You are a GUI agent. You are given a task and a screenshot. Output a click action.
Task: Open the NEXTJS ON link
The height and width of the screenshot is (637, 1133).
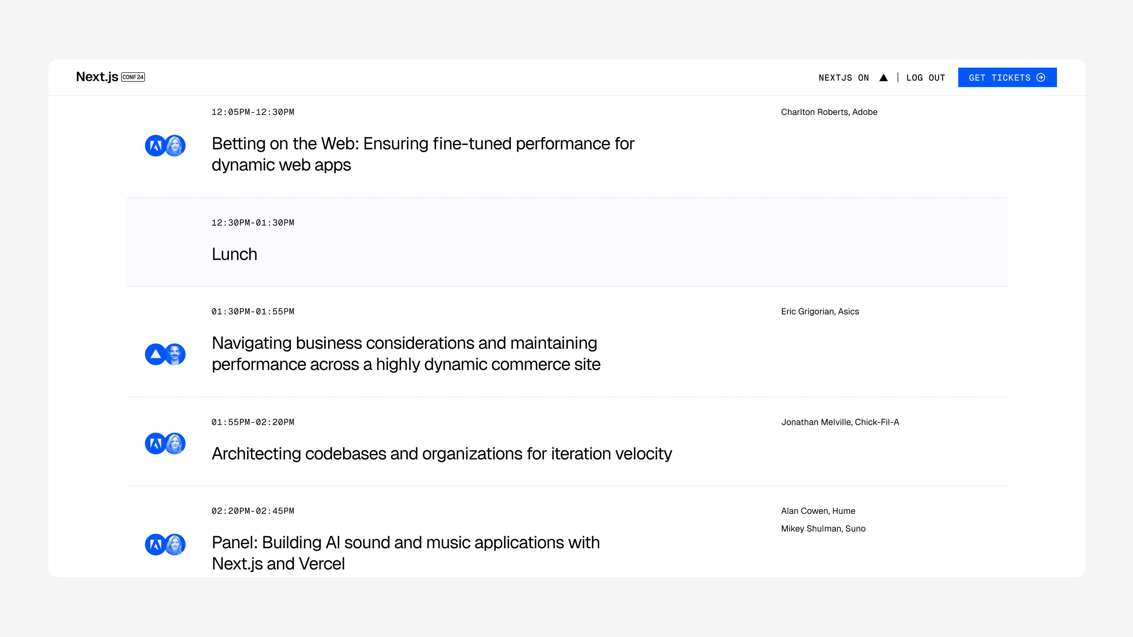(844, 78)
